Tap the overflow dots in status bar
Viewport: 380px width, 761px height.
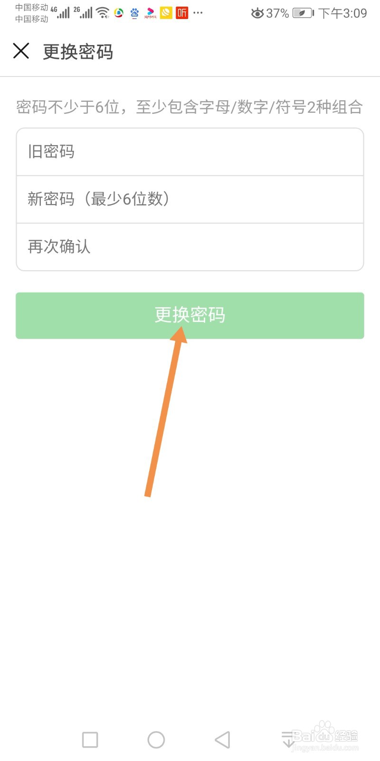pyautogui.click(x=198, y=14)
